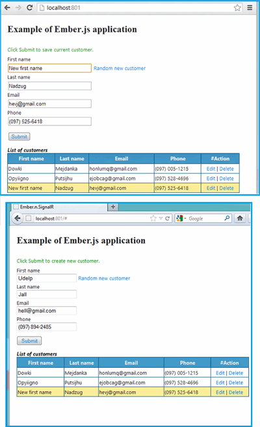Expand the Firefox URL history dropdown arrow
The width and height of the screenshot is (260, 427).
click(161, 218)
